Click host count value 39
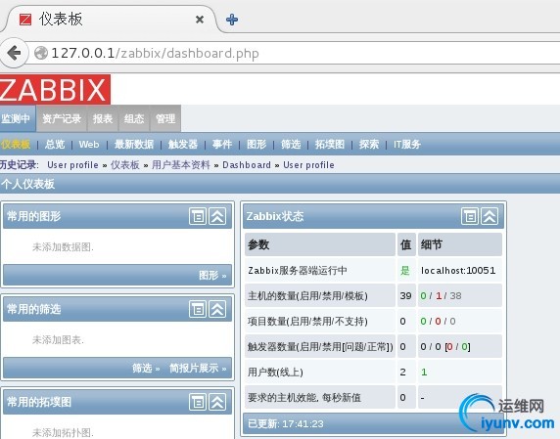Screen dimensions: 560x439 tap(405, 295)
